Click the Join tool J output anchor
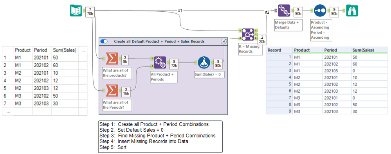Viewport: 391px width, 154px height. click(256, 35)
